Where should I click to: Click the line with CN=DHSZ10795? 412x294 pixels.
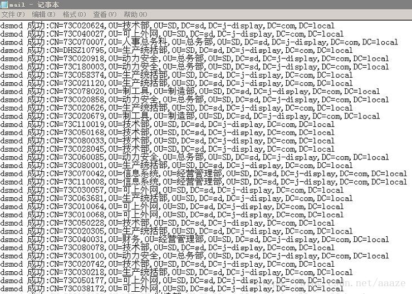click(176, 51)
